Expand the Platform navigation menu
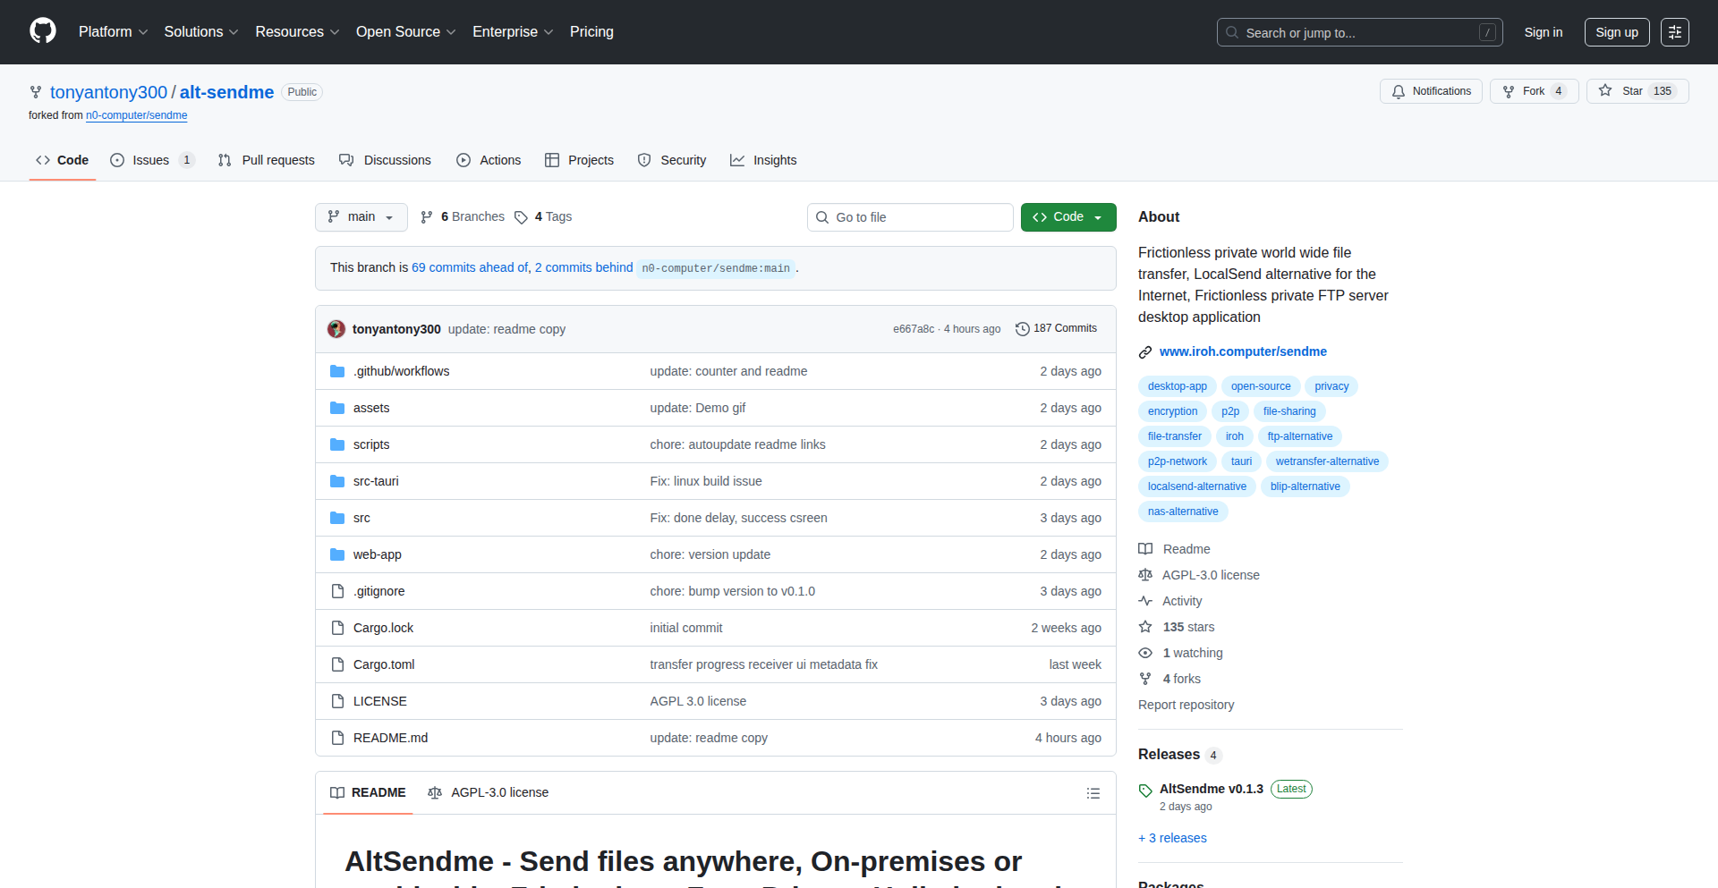 tap(113, 32)
